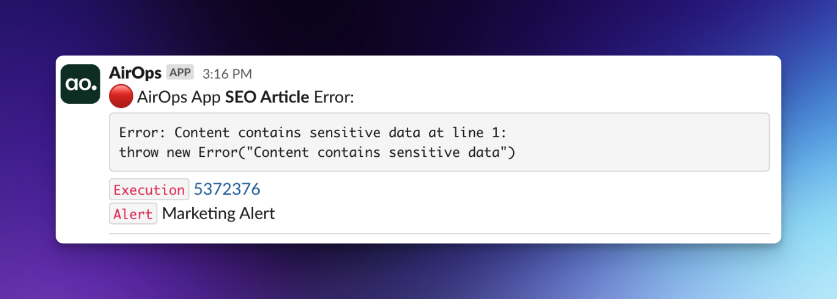Click the 'AirOps App' text in message
837x299 pixels.
(x=179, y=96)
